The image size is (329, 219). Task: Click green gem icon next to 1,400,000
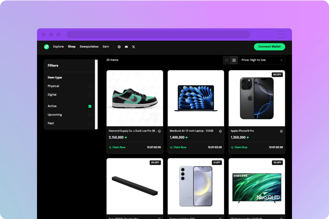[x=187, y=138]
